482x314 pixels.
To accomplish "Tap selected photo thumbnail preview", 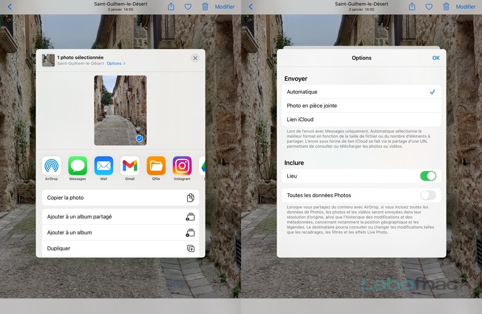I will click(x=120, y=110).
